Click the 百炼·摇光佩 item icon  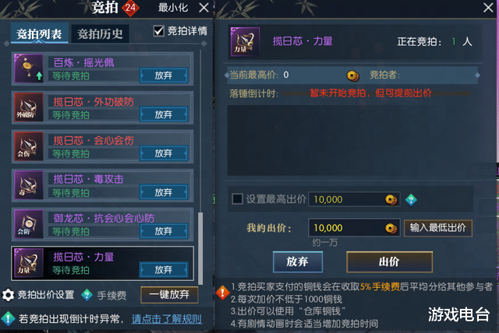pyautogui.click(x=29, y=68)
